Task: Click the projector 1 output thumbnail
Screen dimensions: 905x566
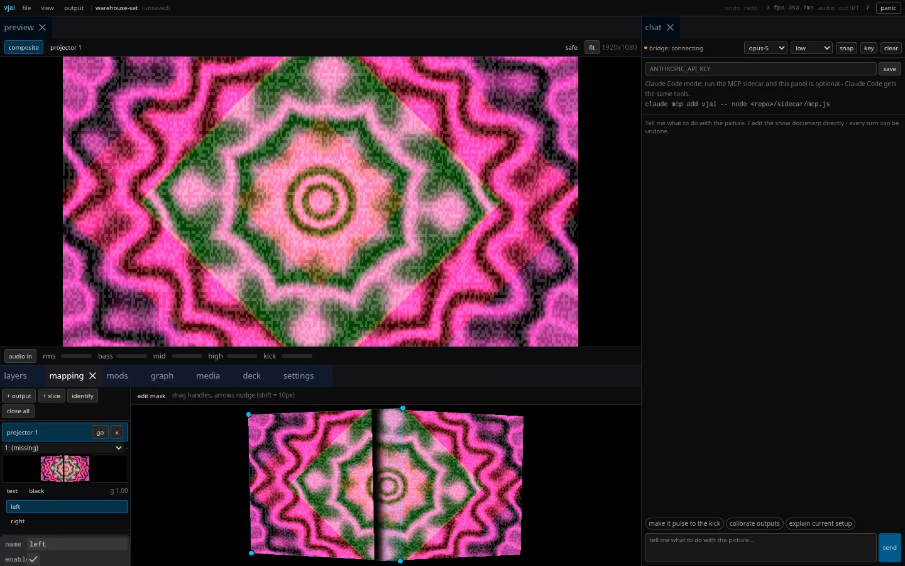Action: pos(65,469)
